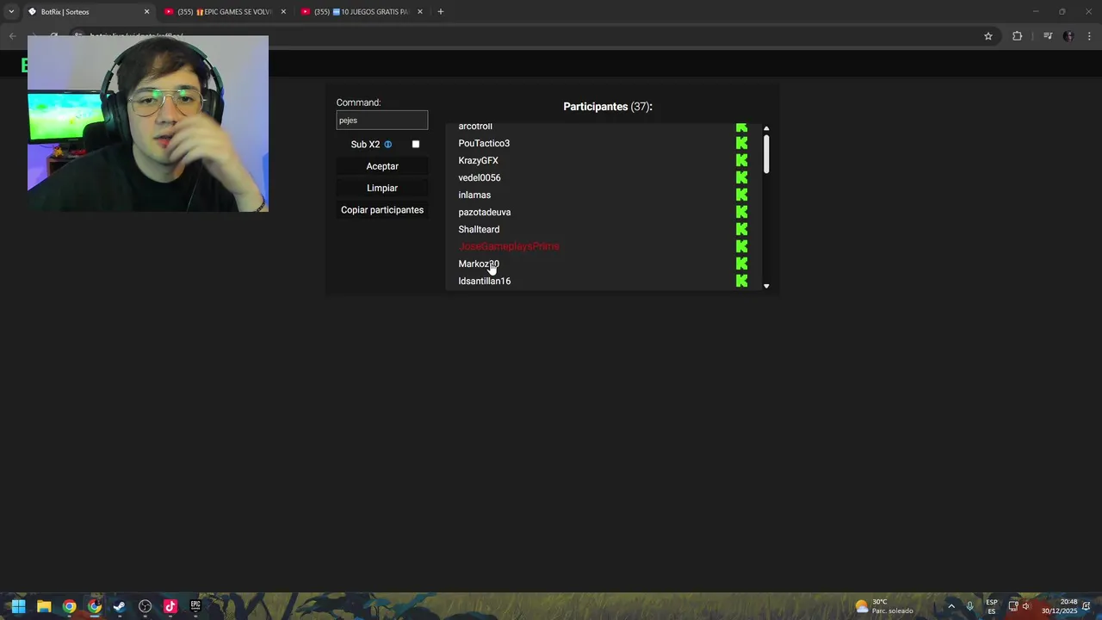Select participant KrazyGFX
Viewport: 1102px width, 620px height.
pyautogui.click(x=479, y=160)
